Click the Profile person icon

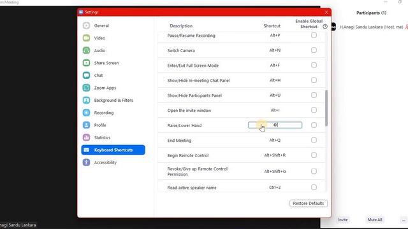click(87, 125)
